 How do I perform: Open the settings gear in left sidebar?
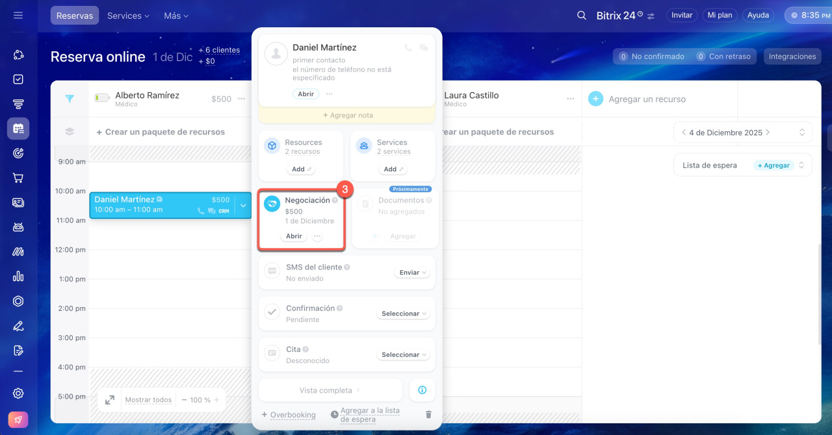(x=18, y=393)
